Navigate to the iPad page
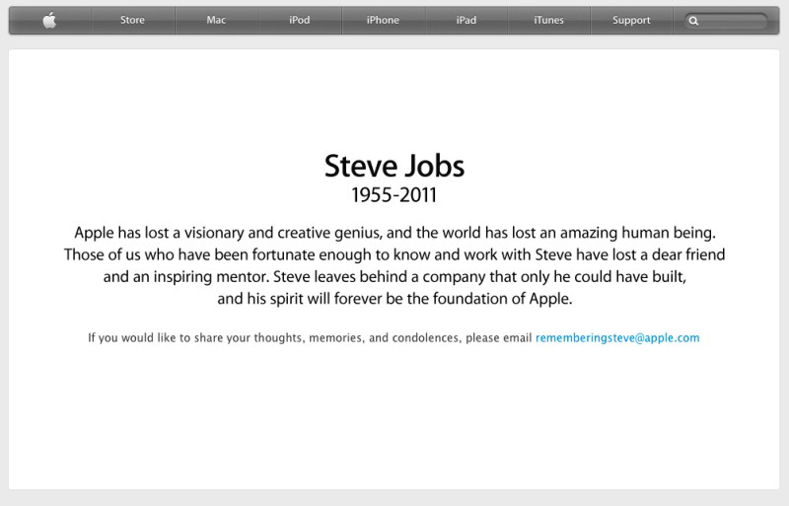Screen dimensions: 789x506 click(x=466, y=20)
